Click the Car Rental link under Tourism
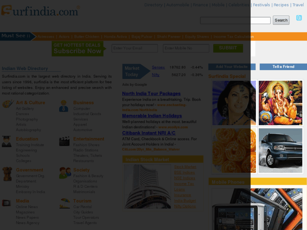Viewport: 307px width, 230px height. click(82, 207)
